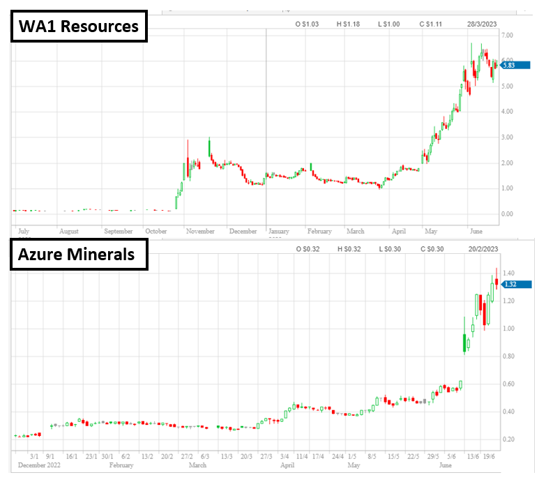
Task: Click the November label on WA1 axis
Action: click(200, 231)
